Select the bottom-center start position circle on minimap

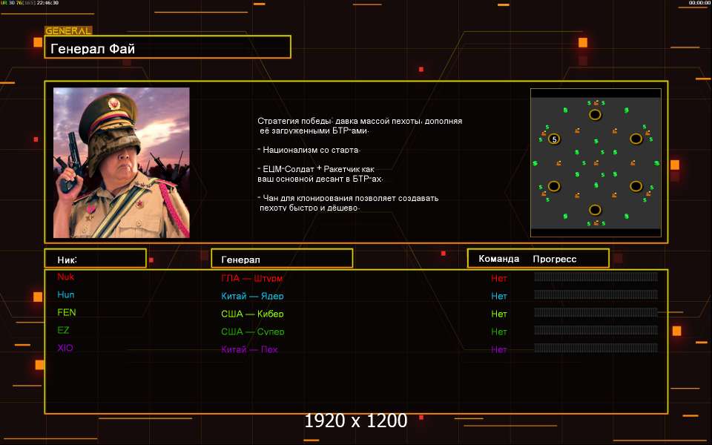tap(595, 210)
